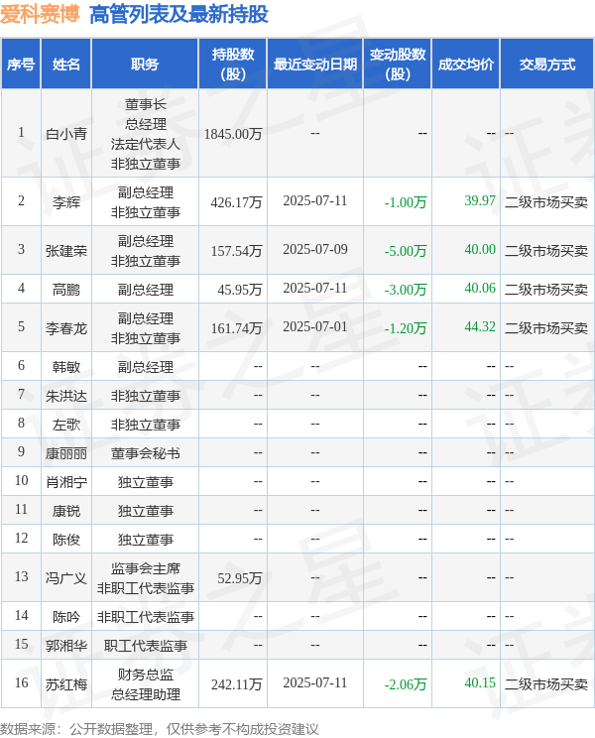The height and width of the screenshot is (738, 595).
Task: Select 冯广义's 52.95万 shareholding cell
Action: click(236, 577)
